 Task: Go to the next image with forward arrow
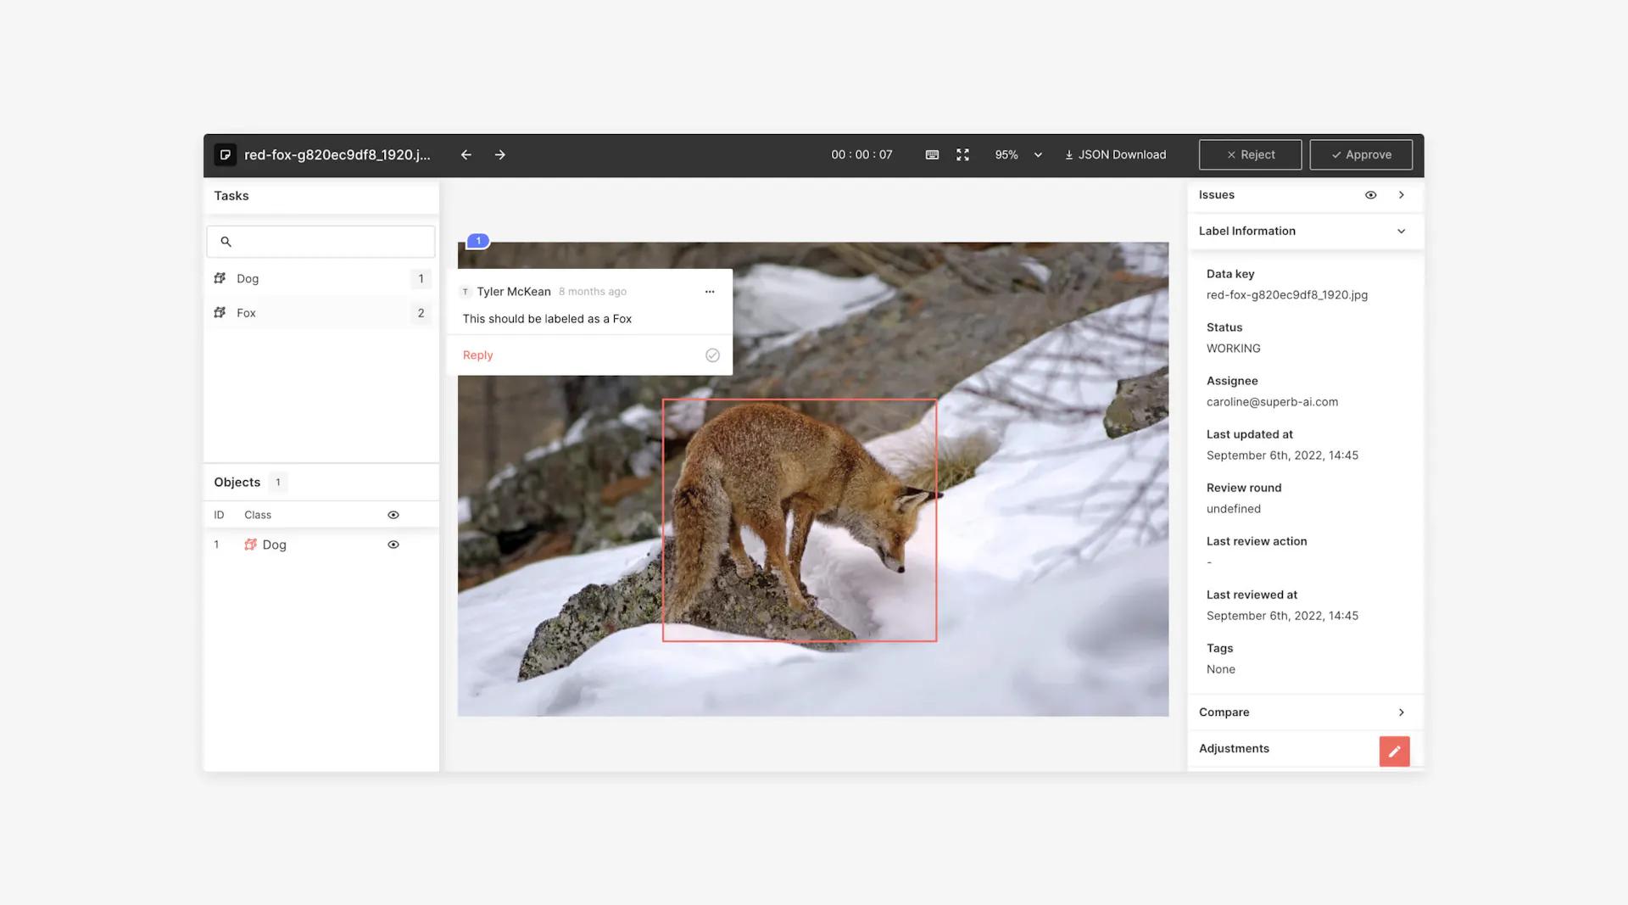(500, 154)
